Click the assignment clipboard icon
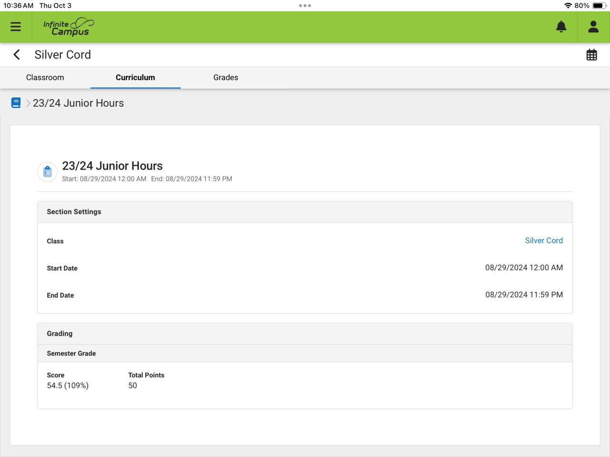Image resolution: width=610 pixels, height=457 pixels. tap(48, 171)
